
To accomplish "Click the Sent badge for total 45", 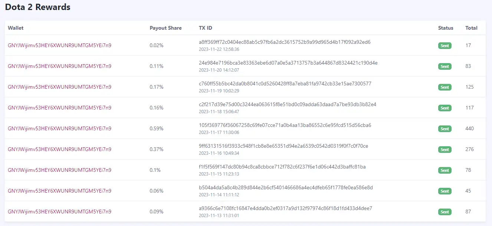I will click(x=445, y=191).
